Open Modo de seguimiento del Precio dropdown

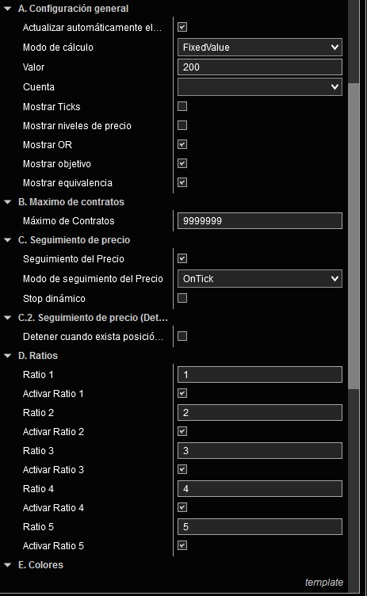tap(260, 279)
